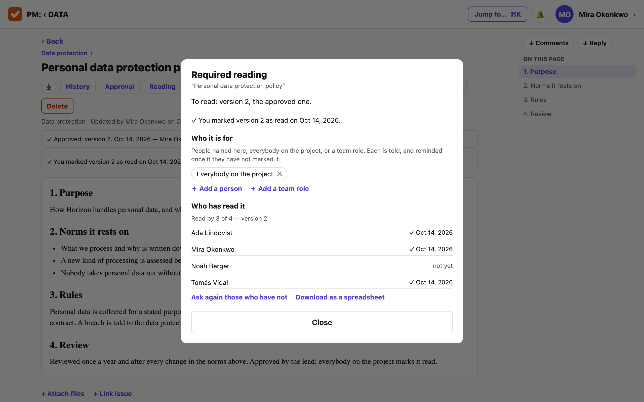
Task: Remove the Everybody on the project chip
Action: (279, 174)
